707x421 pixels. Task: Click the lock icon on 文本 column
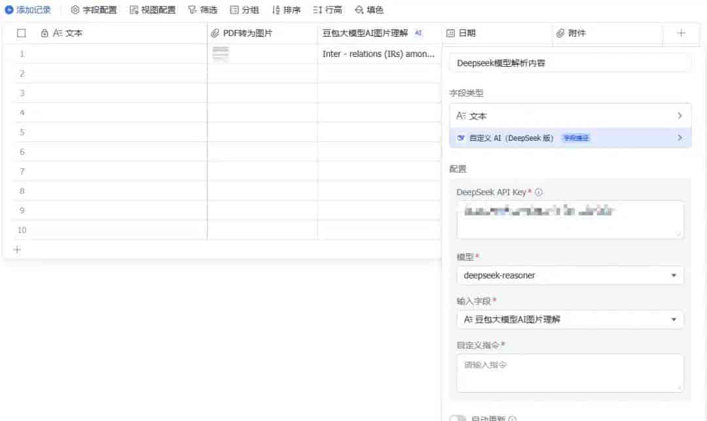tap(45, 33)
